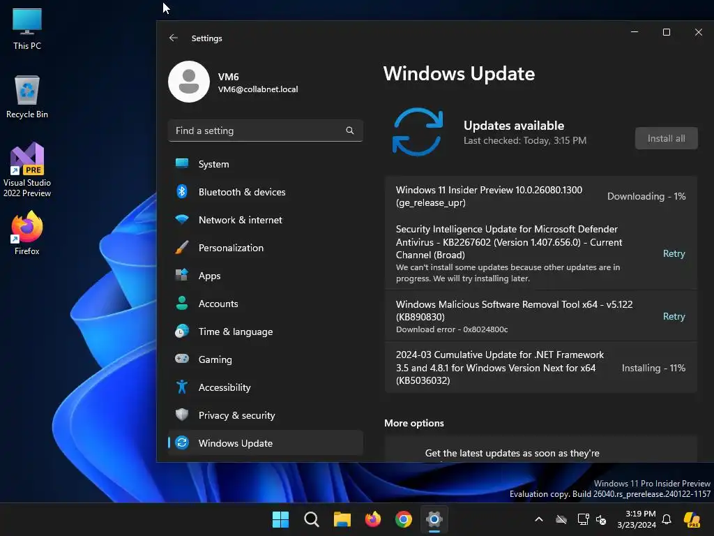Select Visual Studio 2022 Preview desktop shortcut
The width and height of the screenshot is (714, 536).
pyautogui.click(x=27, y=170)
